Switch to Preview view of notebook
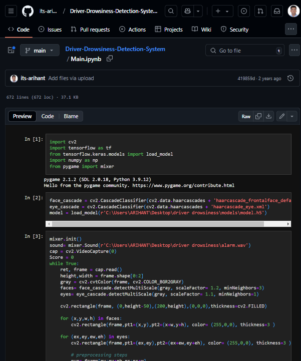 [x=22, y=116]
